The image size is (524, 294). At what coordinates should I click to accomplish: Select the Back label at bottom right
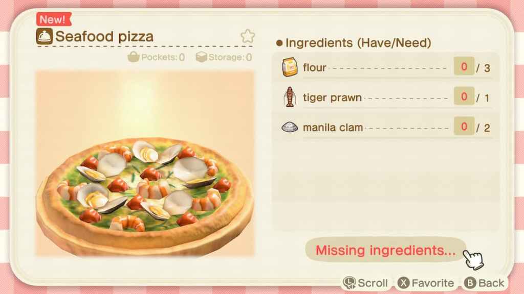click(x=491, y=283)
